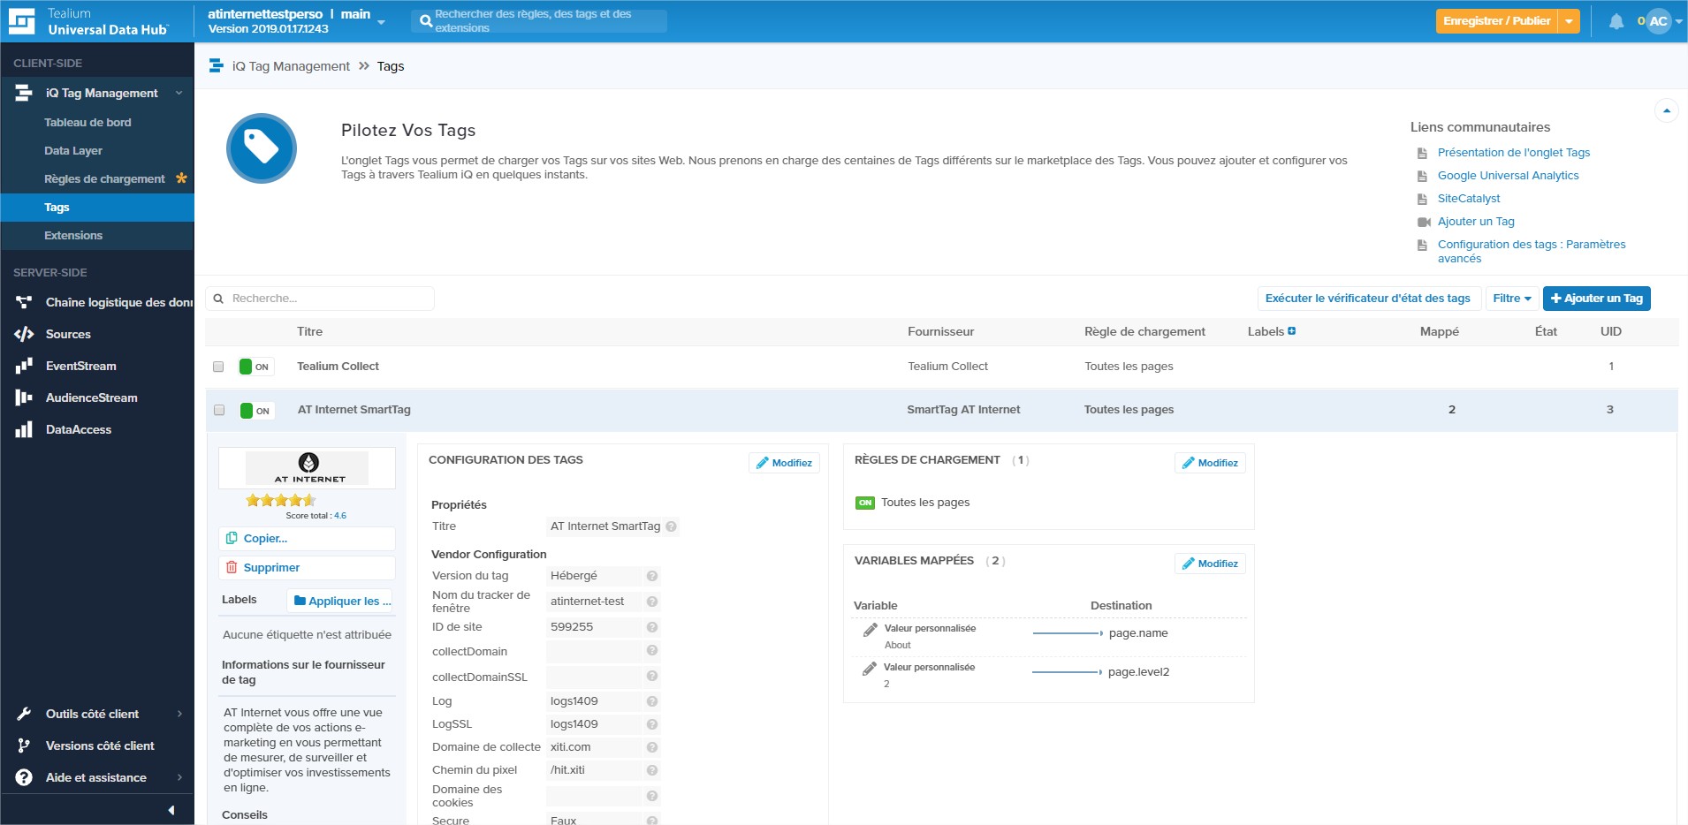The width and height of the screenshot is (1688, 825).
Task: Collapse the Pilotez Vos Tags banner
Action: 1666,111
